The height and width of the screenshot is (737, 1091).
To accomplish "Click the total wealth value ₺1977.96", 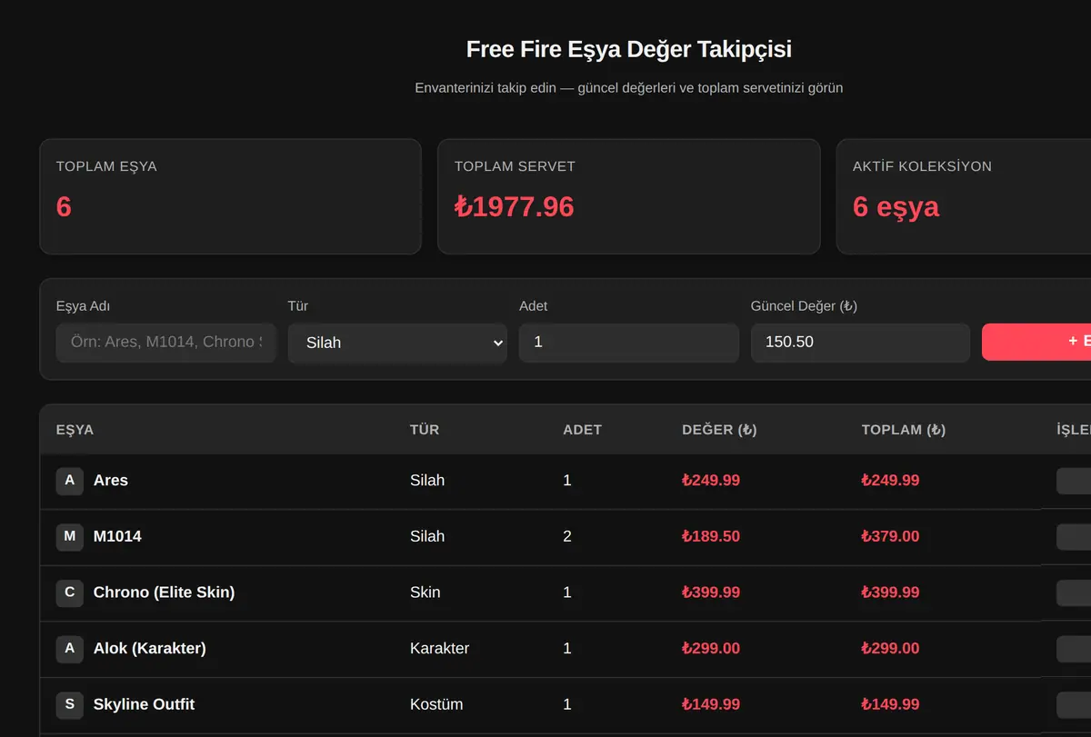I will click(515, 207).
